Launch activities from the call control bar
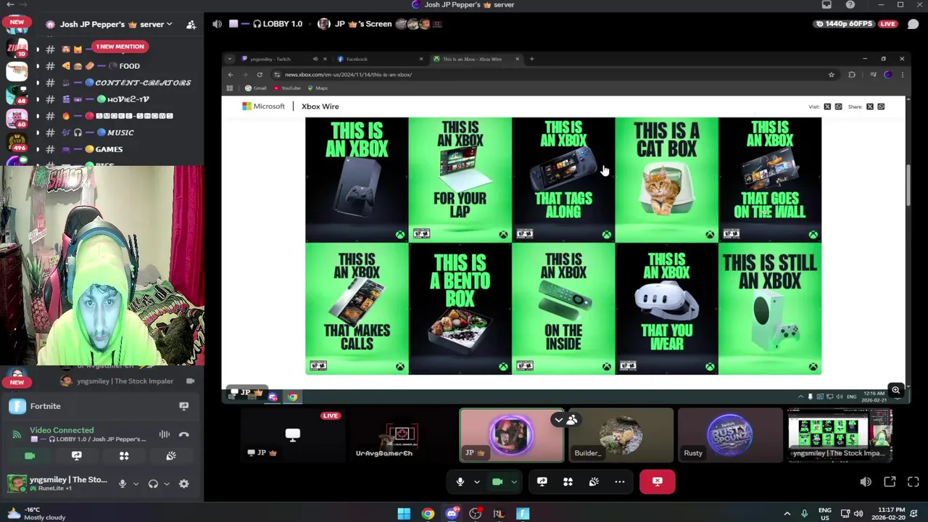This screenshot has width=928, height=522. click(568, 481)
